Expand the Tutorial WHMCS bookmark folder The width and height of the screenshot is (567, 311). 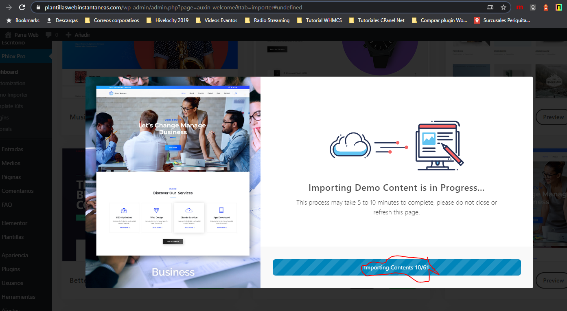pyautogui.click(x=320, y=20)
